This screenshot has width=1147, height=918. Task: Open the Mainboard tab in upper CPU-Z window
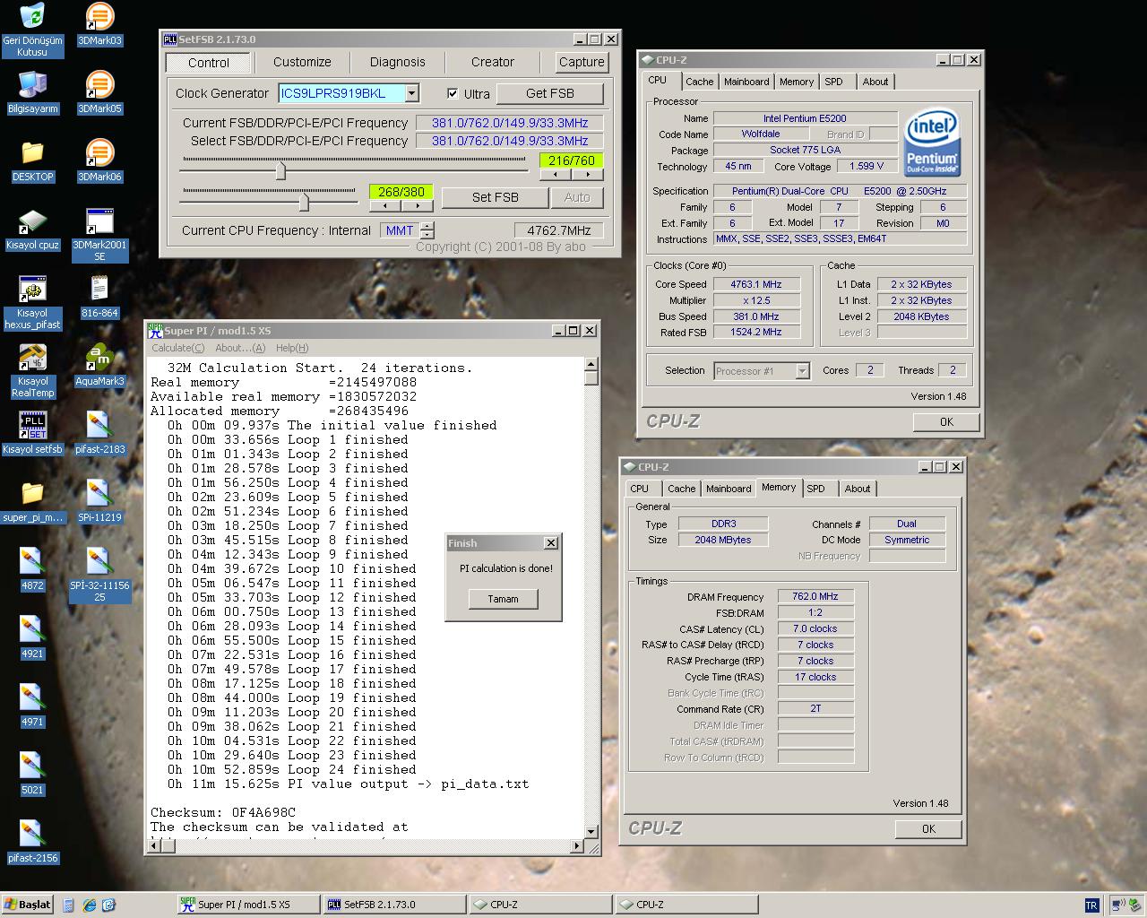[746, 82]
